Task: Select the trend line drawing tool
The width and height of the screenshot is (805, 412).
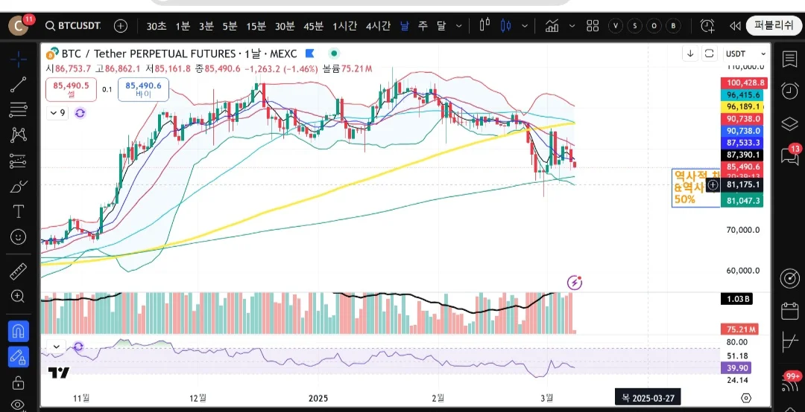Action: 19,85
